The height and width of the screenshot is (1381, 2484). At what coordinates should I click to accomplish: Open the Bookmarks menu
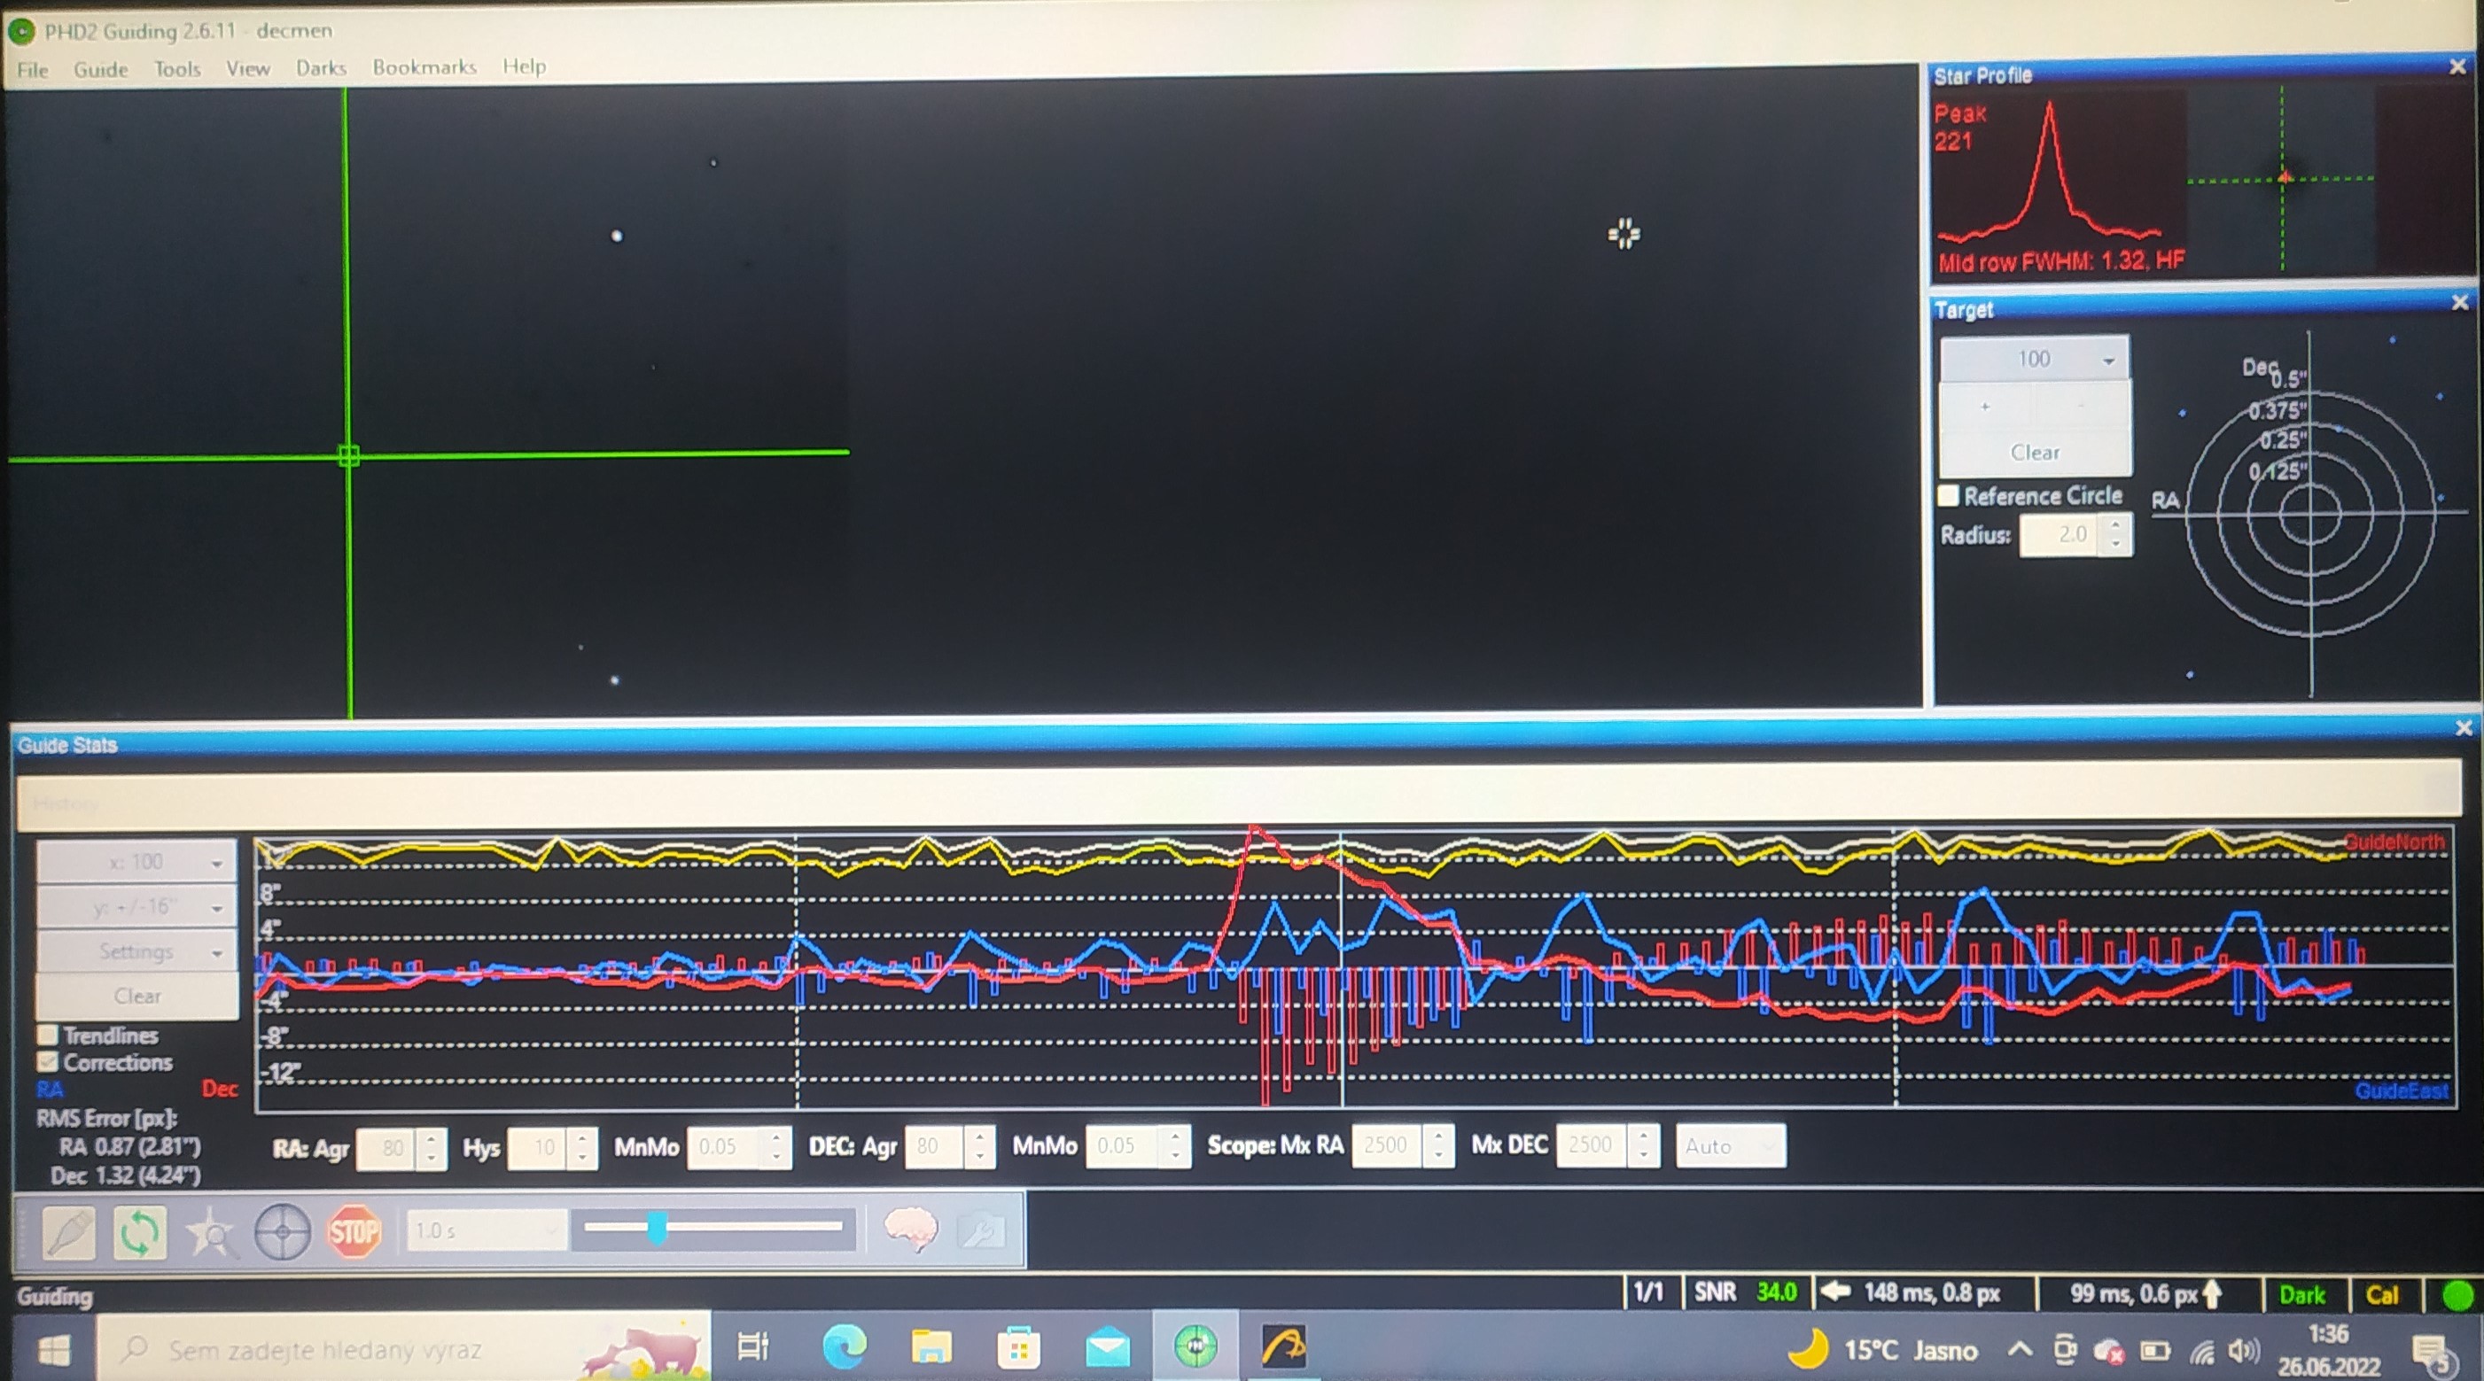point(424,67)
